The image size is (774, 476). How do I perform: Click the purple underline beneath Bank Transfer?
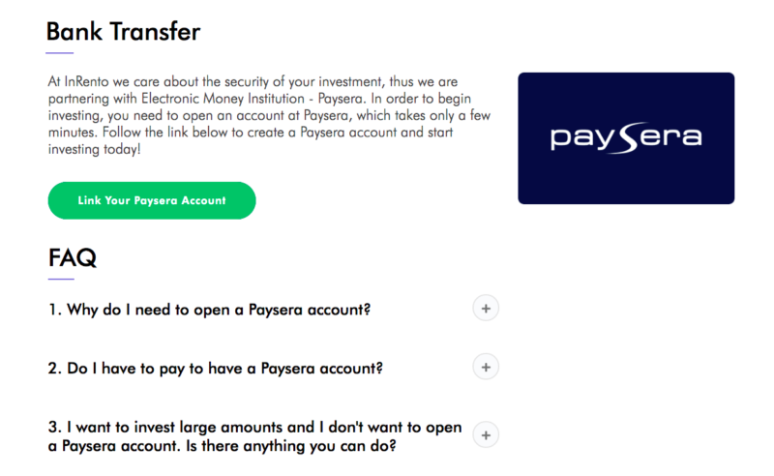click(x=59, y=53)
